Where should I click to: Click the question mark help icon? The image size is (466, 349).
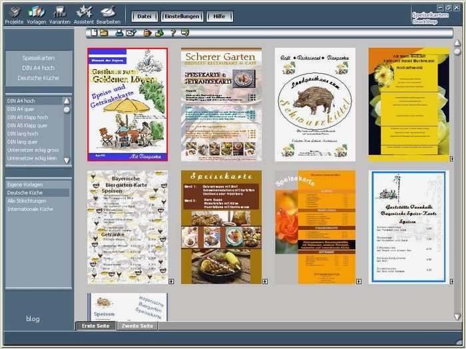coord(173,33)
